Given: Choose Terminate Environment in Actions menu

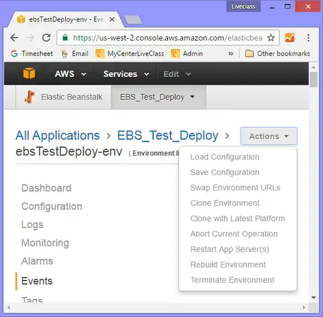Looking at the screenshot, I should (x=232, y=280).
